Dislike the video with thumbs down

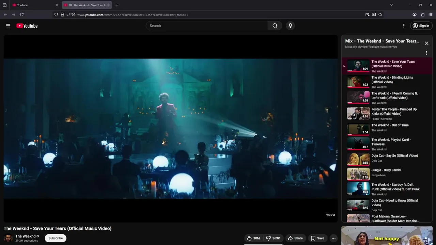point(273,238)
